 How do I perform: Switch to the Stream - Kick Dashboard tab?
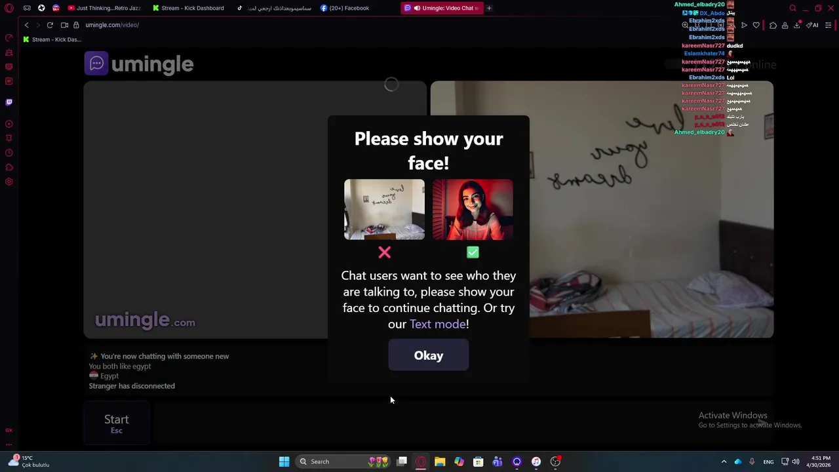pos(190,8)
